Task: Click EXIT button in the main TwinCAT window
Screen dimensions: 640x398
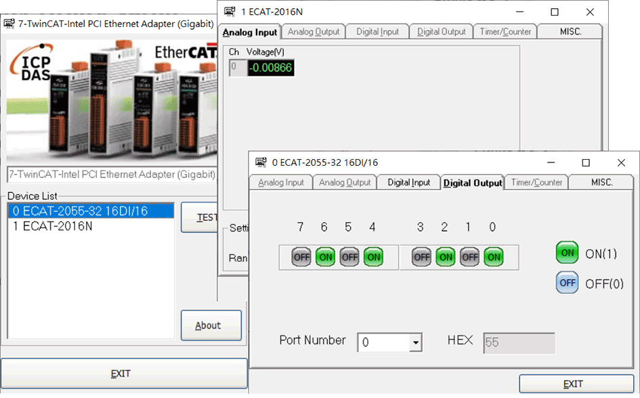Action: tap(124, 374)
